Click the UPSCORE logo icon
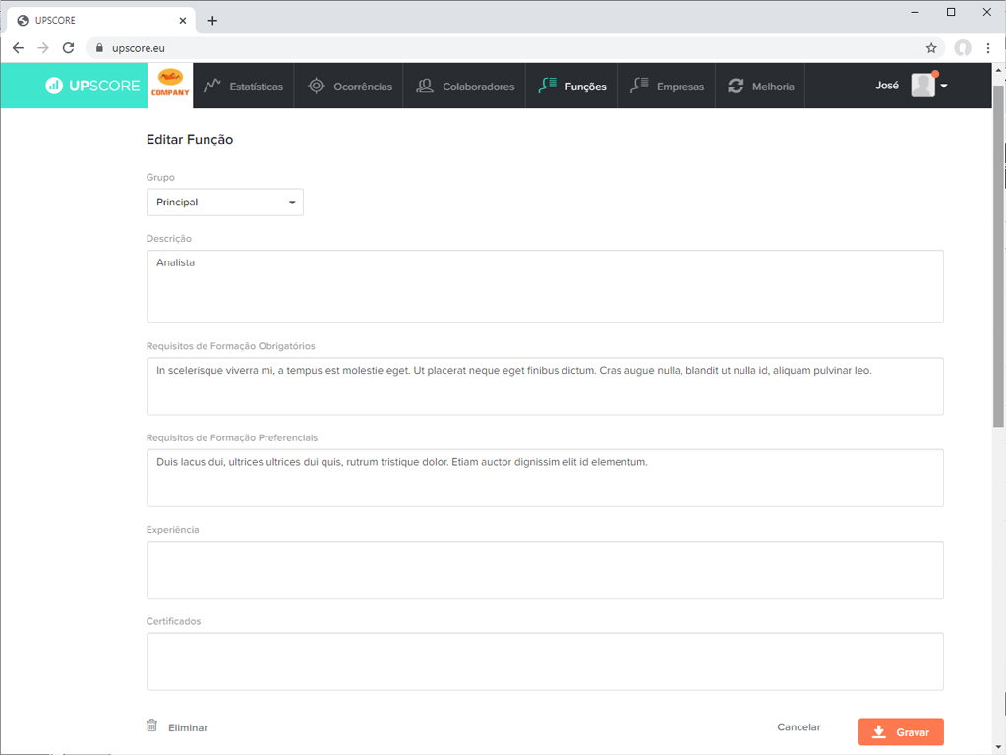 [54, 86]
